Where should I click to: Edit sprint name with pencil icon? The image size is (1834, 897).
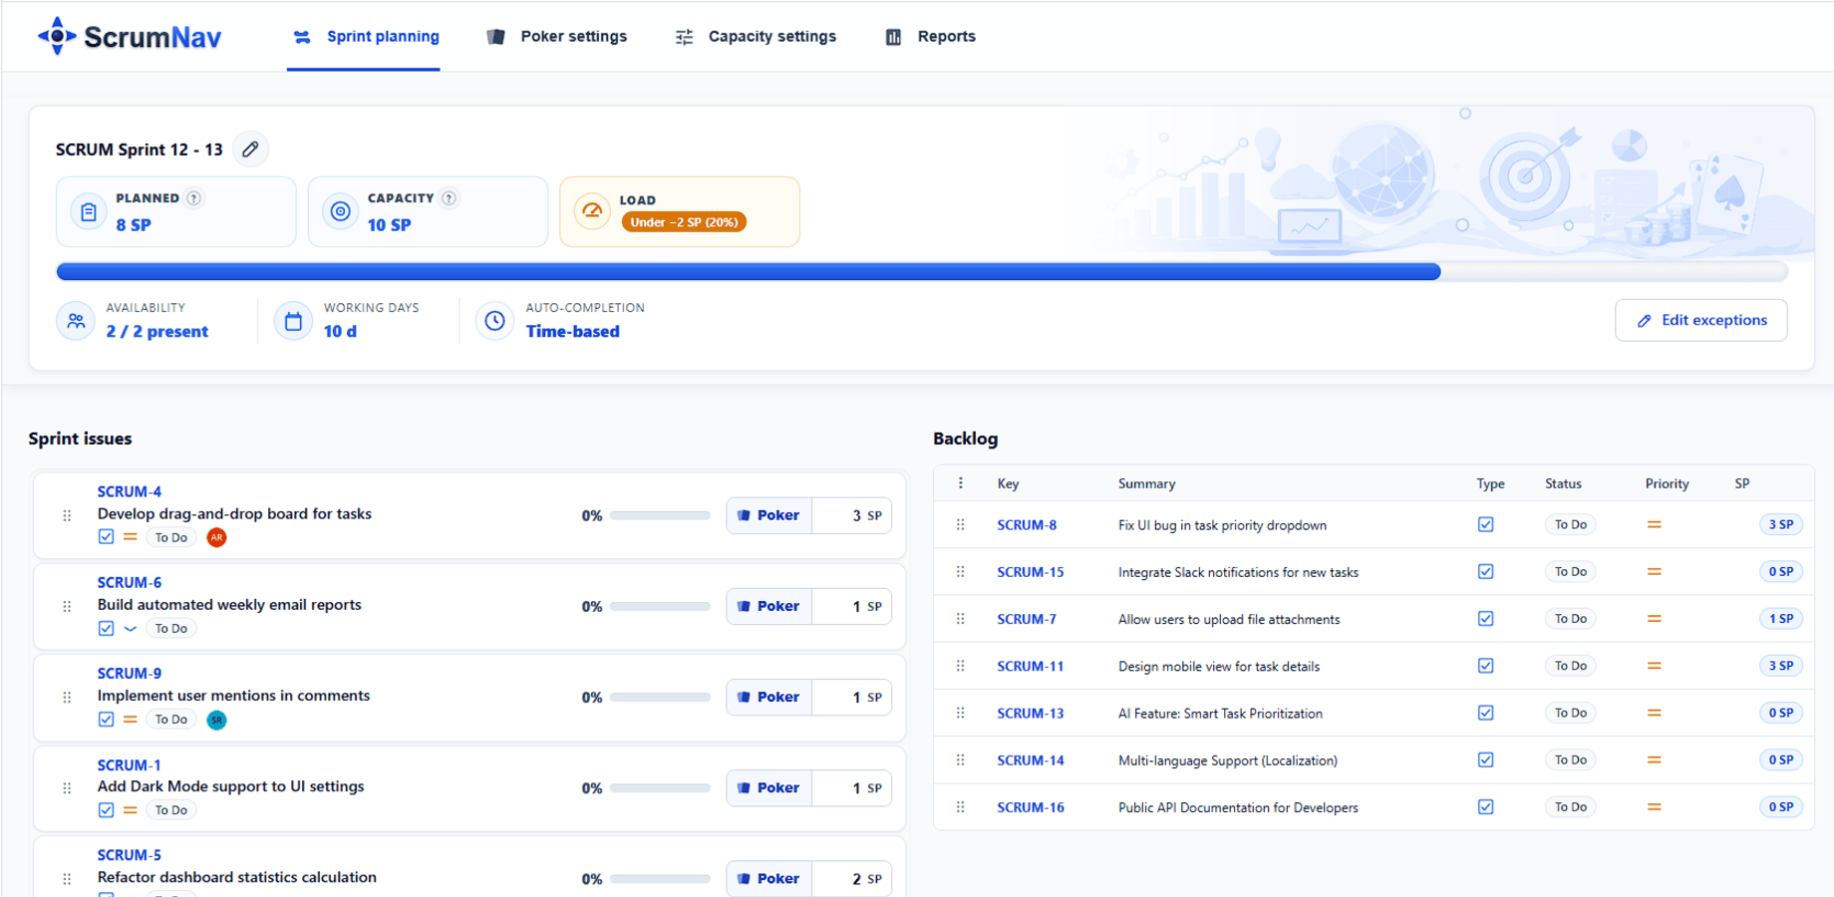pos(250,149)
